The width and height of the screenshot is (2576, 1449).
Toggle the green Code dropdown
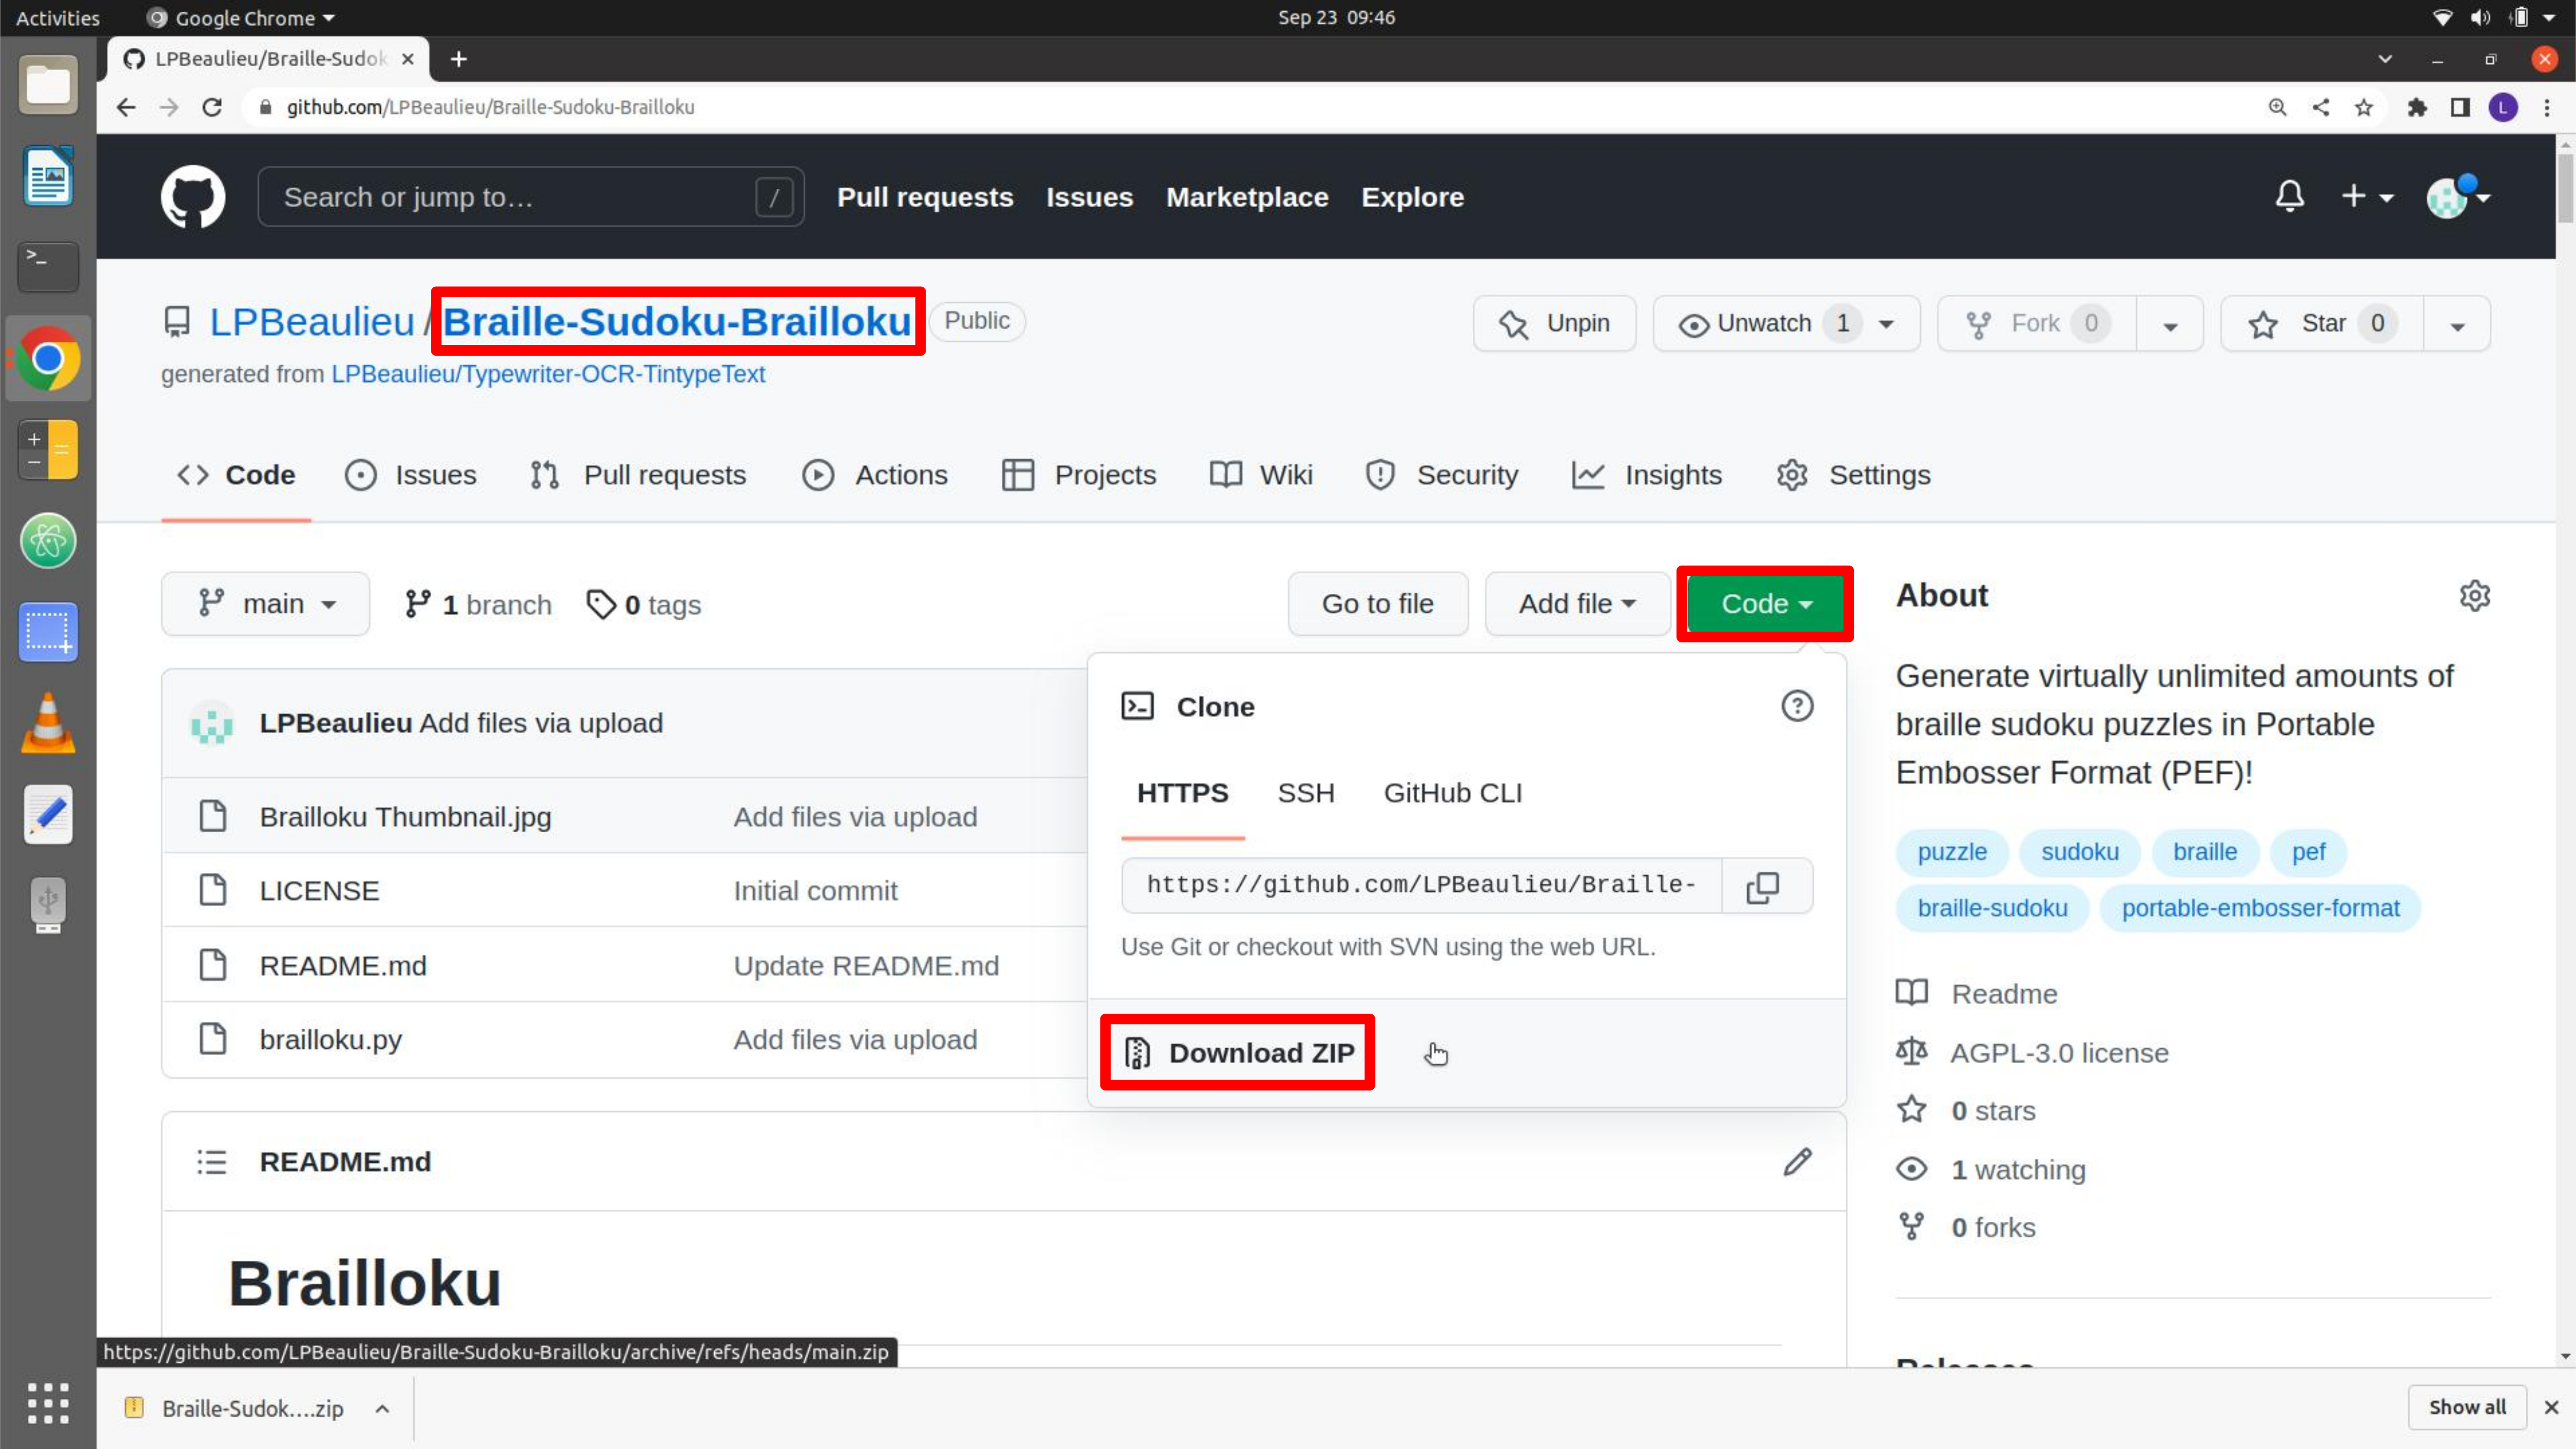[1765, 604]
